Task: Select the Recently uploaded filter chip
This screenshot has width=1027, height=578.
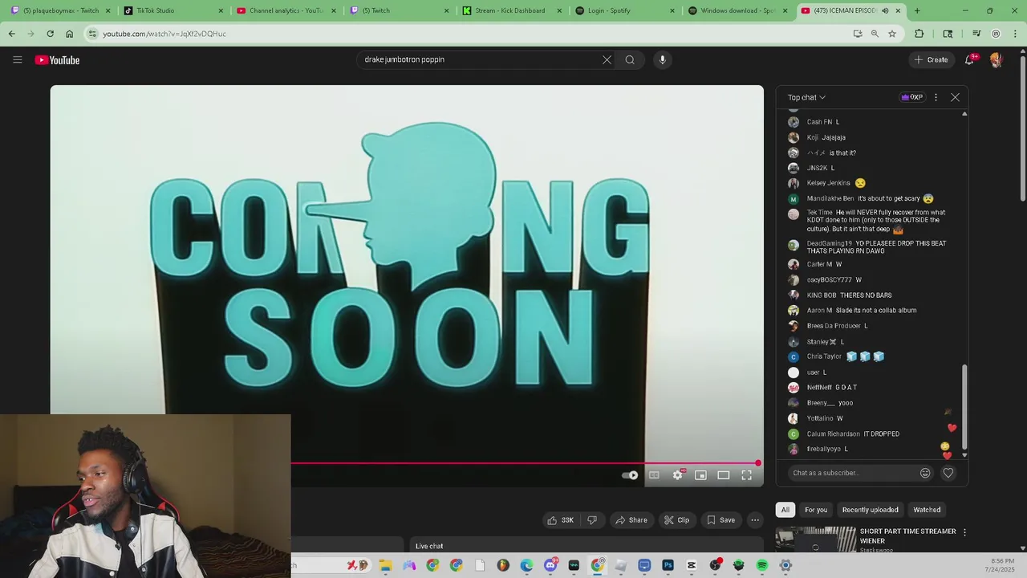Action: pyautogui.click(x=870, y=510)
